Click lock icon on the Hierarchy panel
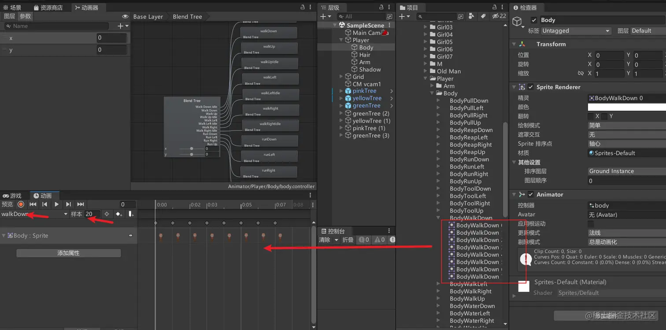 pos(381,7)
